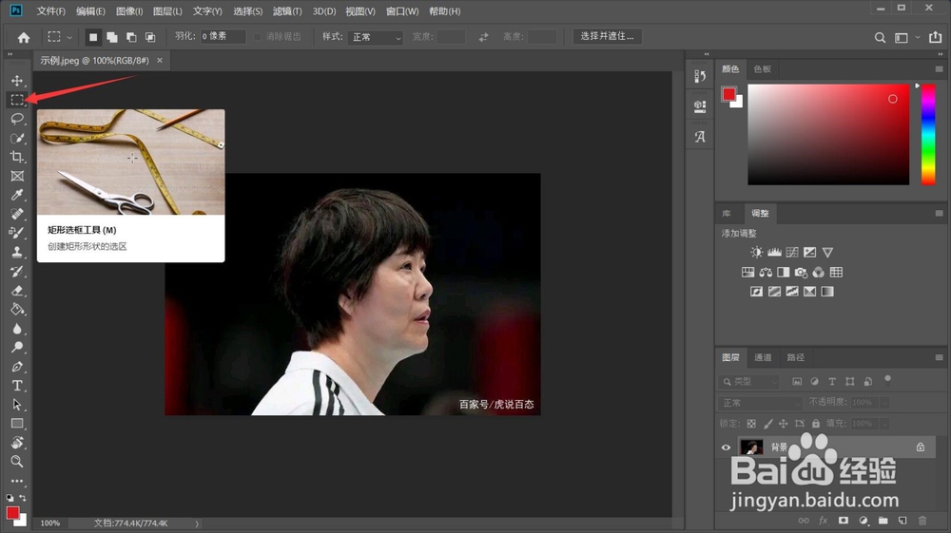Click the foreground color swatch in Color panel
The width and height of the screenshot is (951, 533).
pyautogui.click(x=729, y=94)
